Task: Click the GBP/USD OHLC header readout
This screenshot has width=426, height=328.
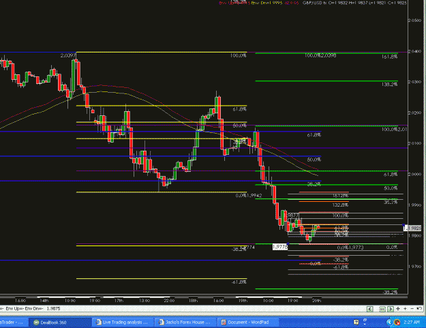Action: tap(355, 3)
